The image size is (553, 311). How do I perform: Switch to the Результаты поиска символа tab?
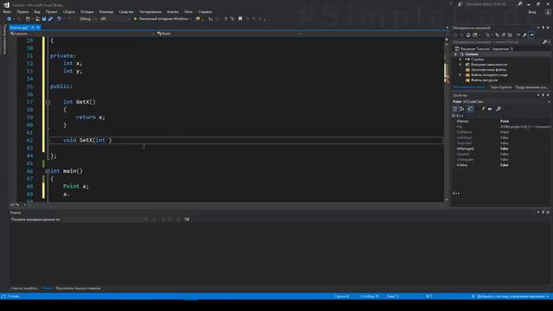click(x=78, y=289)
